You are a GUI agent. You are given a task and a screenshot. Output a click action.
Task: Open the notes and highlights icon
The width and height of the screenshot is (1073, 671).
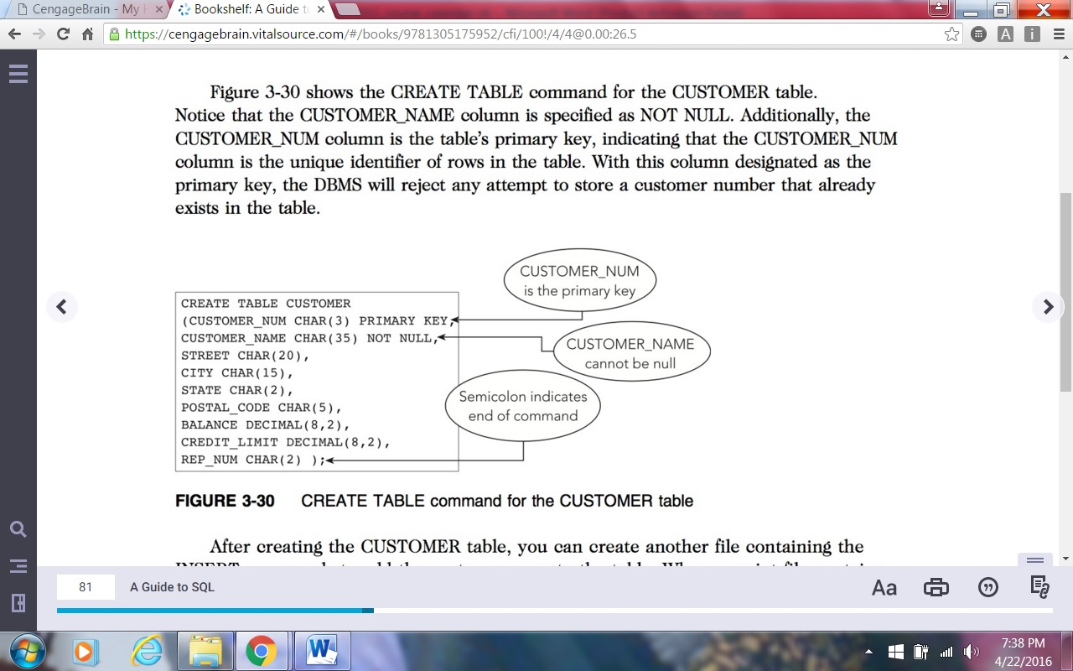pos(1040,587)
